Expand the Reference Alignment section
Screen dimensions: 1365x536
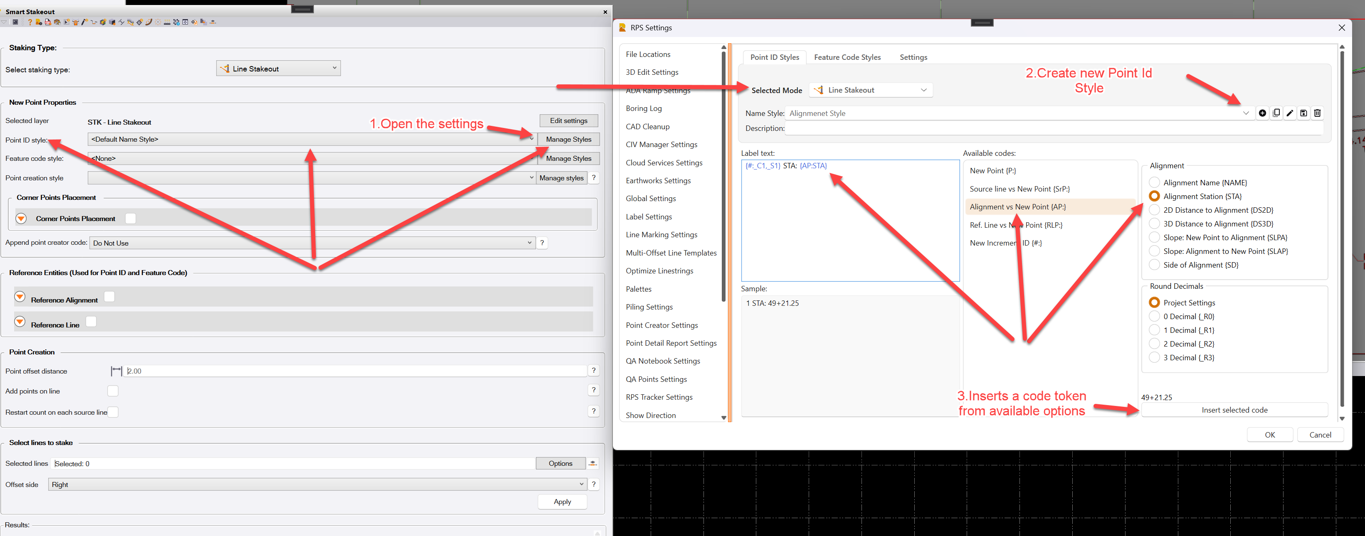click(x=20, y=297)
